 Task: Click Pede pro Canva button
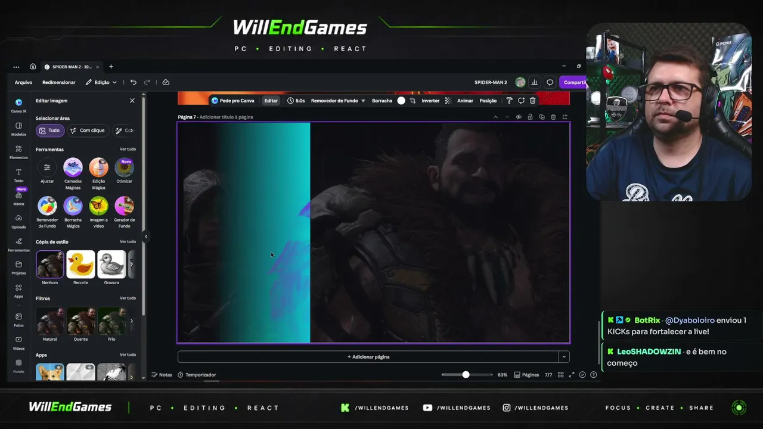click(233, 101)
